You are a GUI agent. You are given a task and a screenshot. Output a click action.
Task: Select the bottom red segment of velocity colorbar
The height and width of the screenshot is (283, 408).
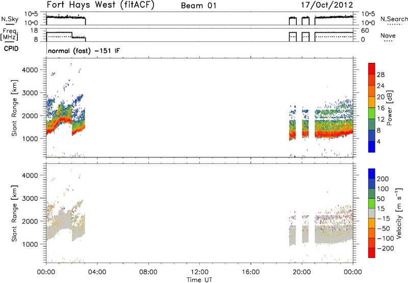[x=372, y=253]
